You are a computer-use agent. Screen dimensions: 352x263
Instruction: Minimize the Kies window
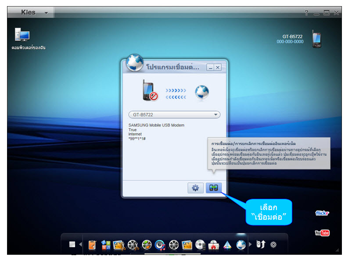(316, 14)
